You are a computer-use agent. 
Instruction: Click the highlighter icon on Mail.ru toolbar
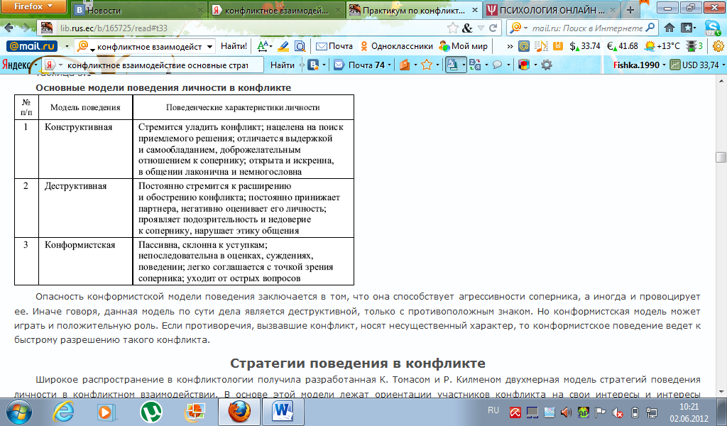point(283,46)
